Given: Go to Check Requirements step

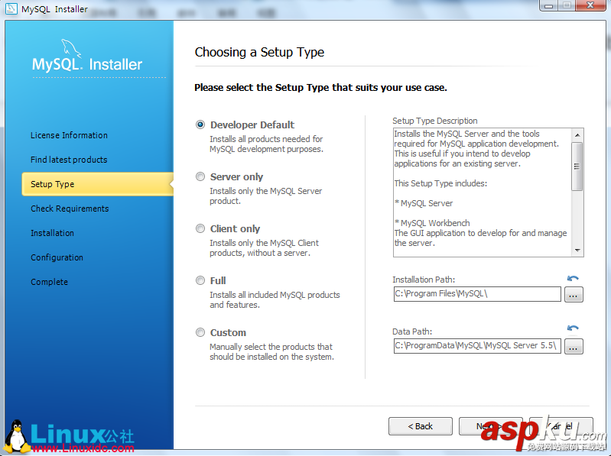Looking at the screenshot, I should click(70, 209).
